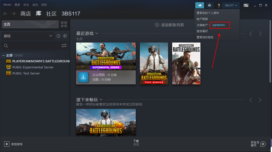This screenshot has width=272, height=152.
Task: Click the PUBG icon beside PLAYERUNKNOWN'S BATTLEGROUNDS
Action: [8, 61]
